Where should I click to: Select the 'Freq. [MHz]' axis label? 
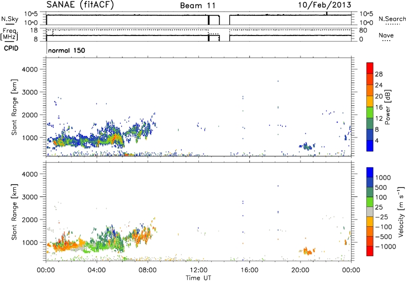click(x=9, y=34)
